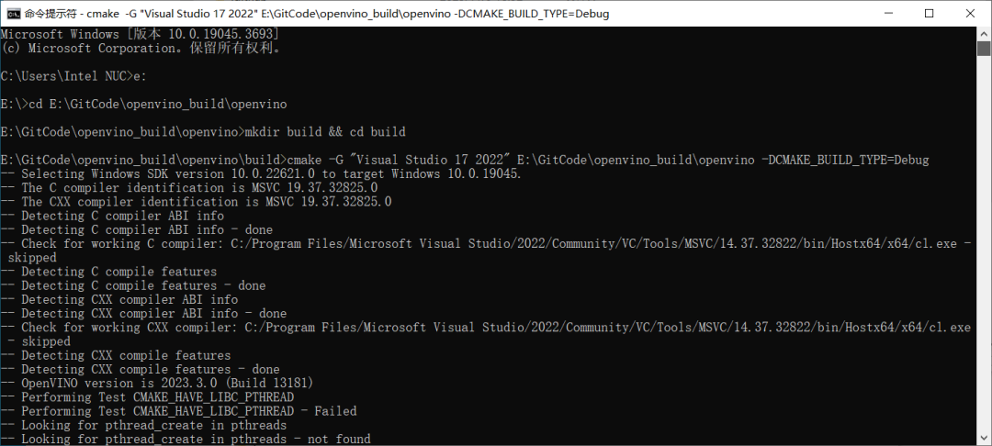Click 'The CXX compiler identification' output line
This screenshot has width=992, height=446.
(x=196, y=202)
